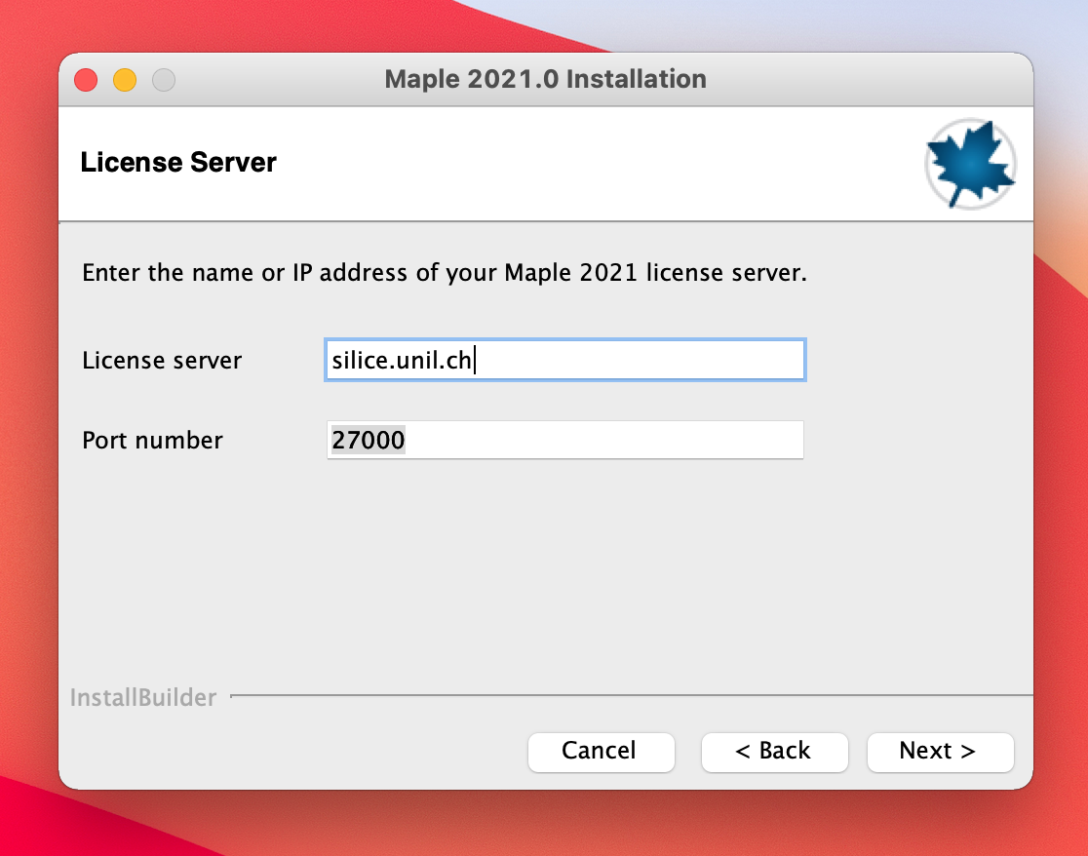This screenshot has height=856, width=1088.
Task: Focus the License server text field
Action: (564, 360)
